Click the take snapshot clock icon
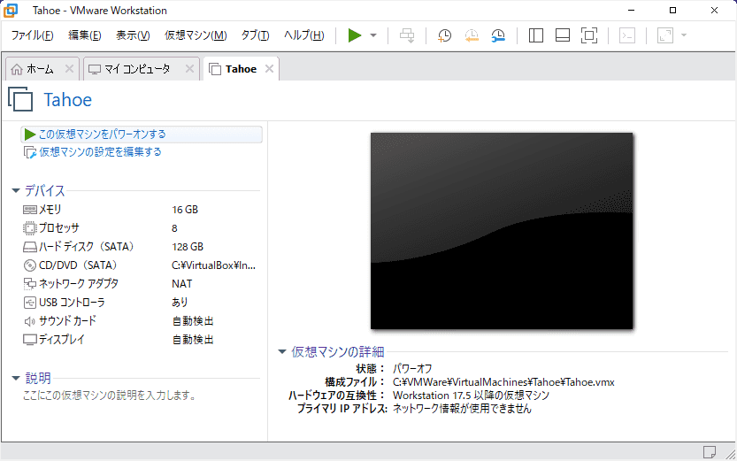 (444, 35)
